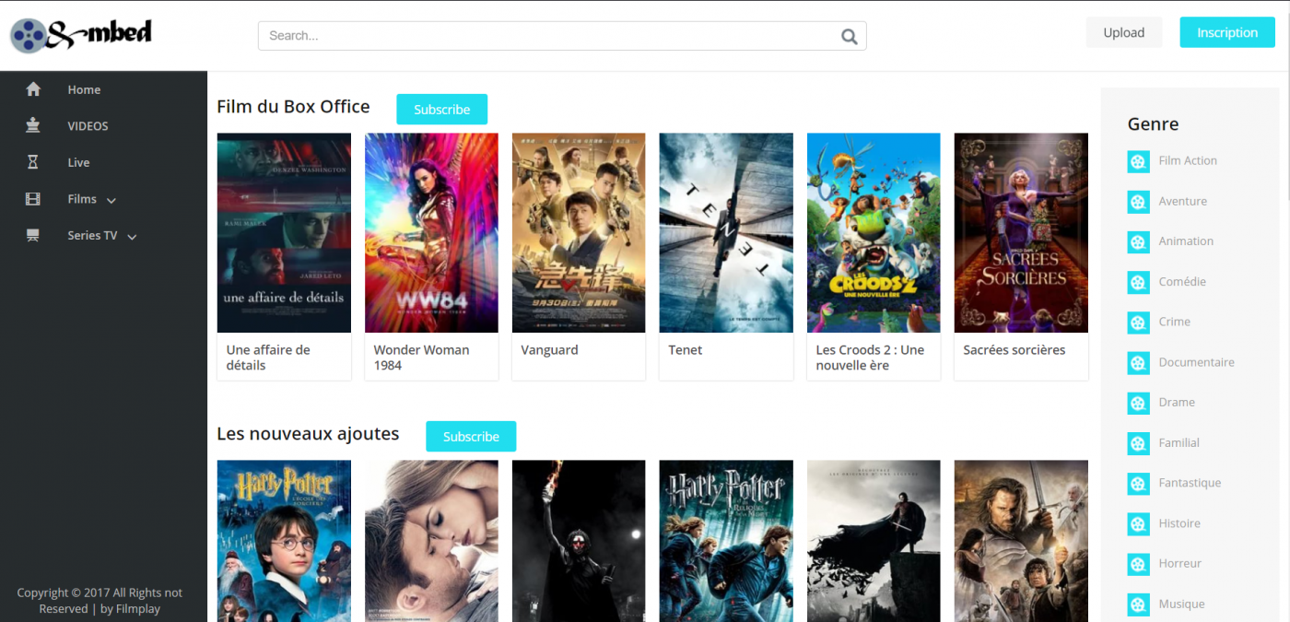Click the Home house icon in sidebar

(33, 89)
